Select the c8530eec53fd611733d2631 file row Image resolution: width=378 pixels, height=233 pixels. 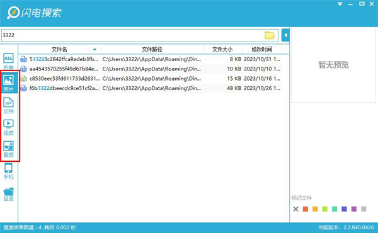click(x=150, y=79)
